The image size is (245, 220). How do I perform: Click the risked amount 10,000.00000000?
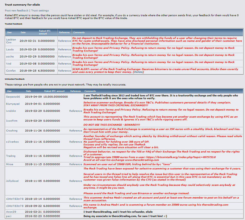[x=56, y=97]
